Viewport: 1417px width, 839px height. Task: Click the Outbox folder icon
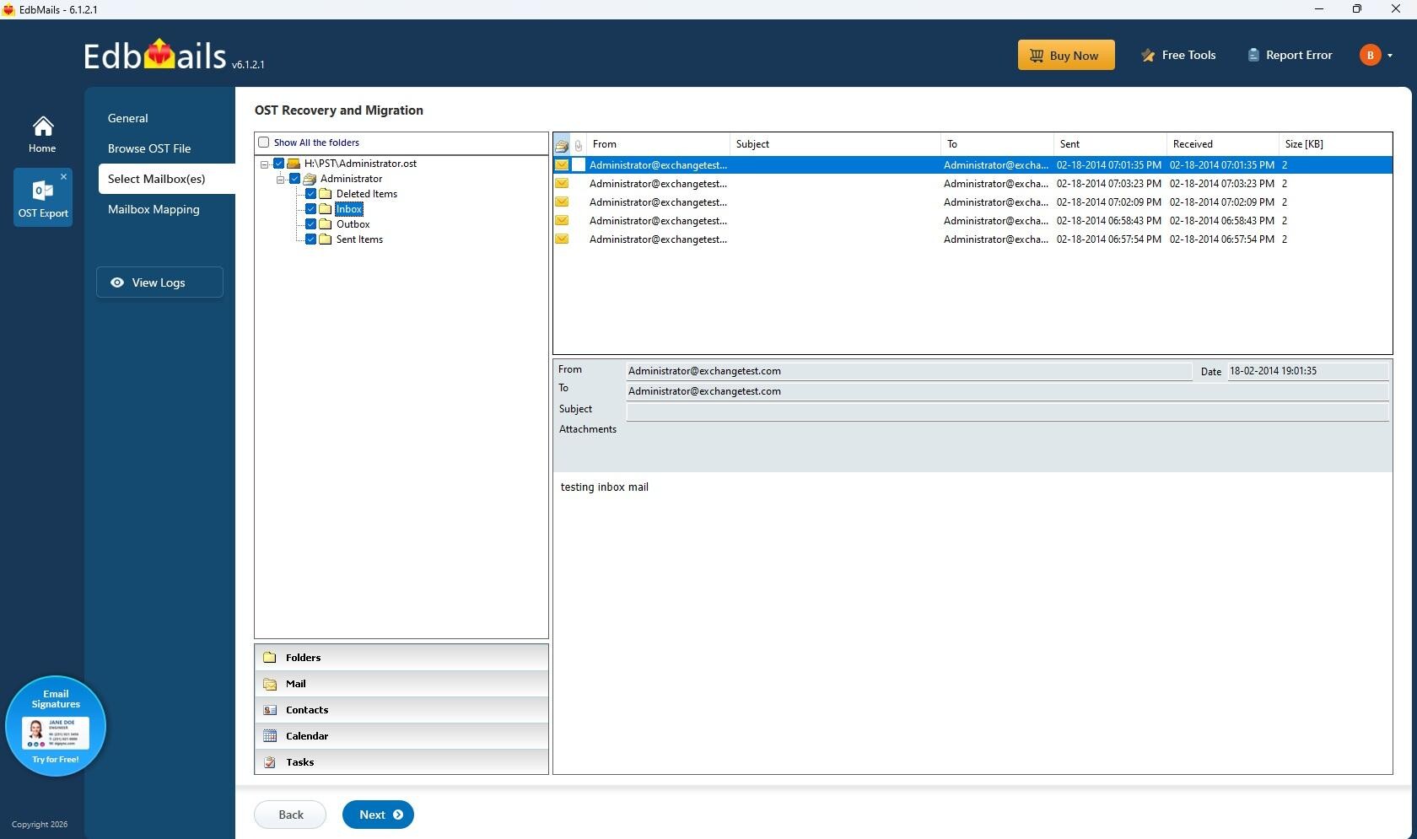(x=326, y=224)
